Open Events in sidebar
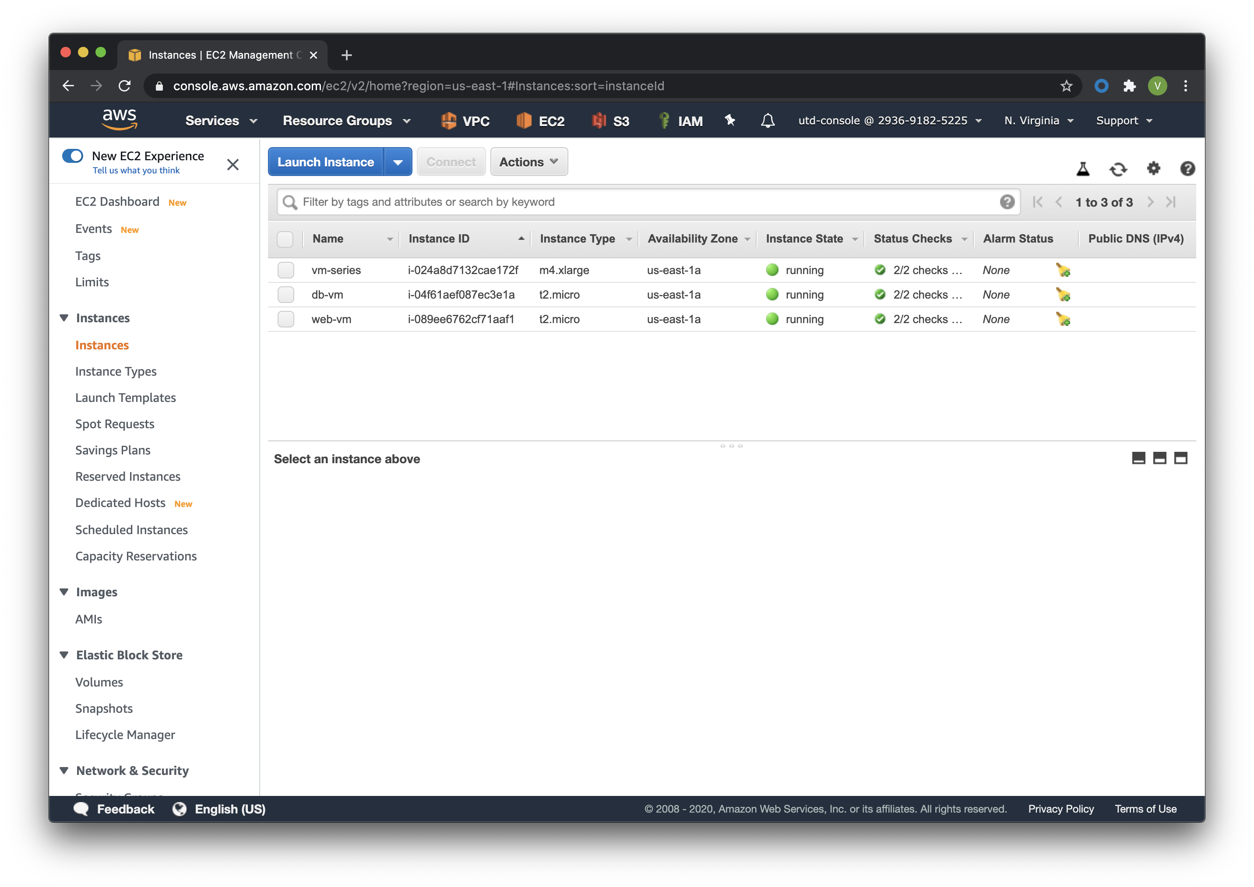1254x887 pixels. click(93, 229)
